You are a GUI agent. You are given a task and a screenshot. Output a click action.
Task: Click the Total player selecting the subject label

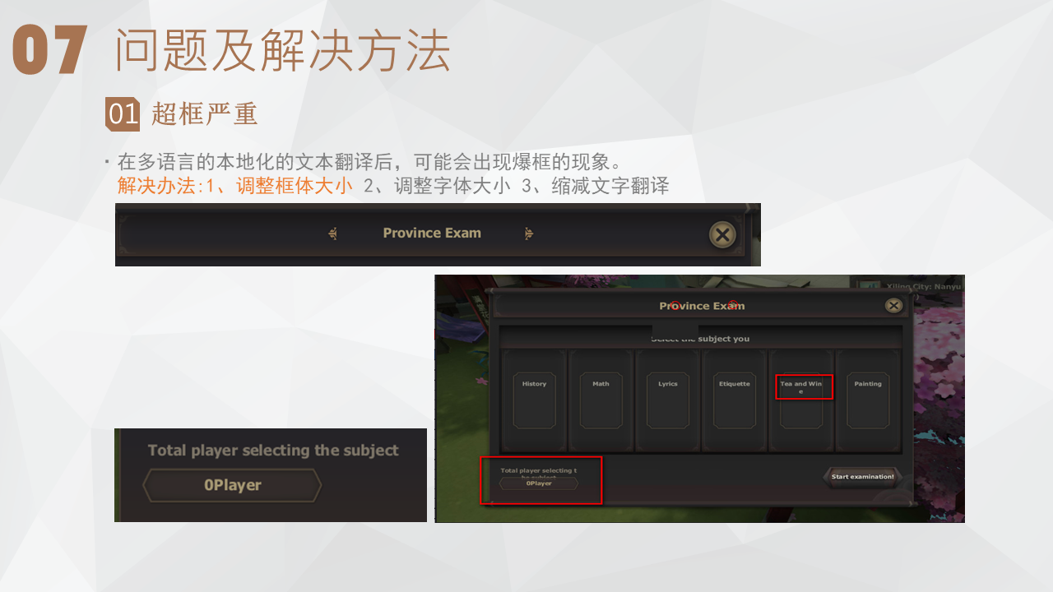[273, 451]
